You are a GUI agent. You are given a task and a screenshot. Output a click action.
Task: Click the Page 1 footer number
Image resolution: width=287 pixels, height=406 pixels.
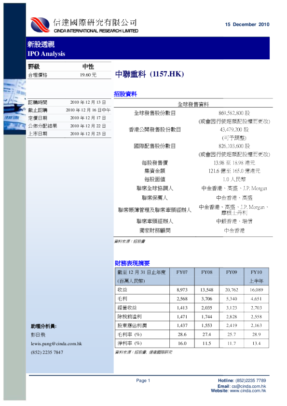[143, 380]
